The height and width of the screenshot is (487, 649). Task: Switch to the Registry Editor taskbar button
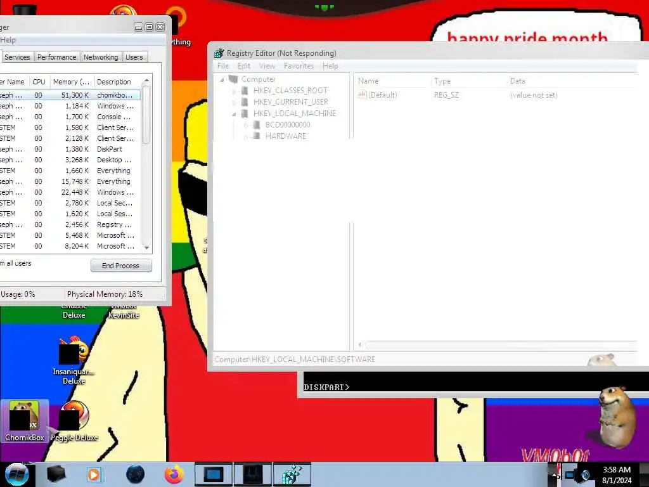tap(292, 474)
